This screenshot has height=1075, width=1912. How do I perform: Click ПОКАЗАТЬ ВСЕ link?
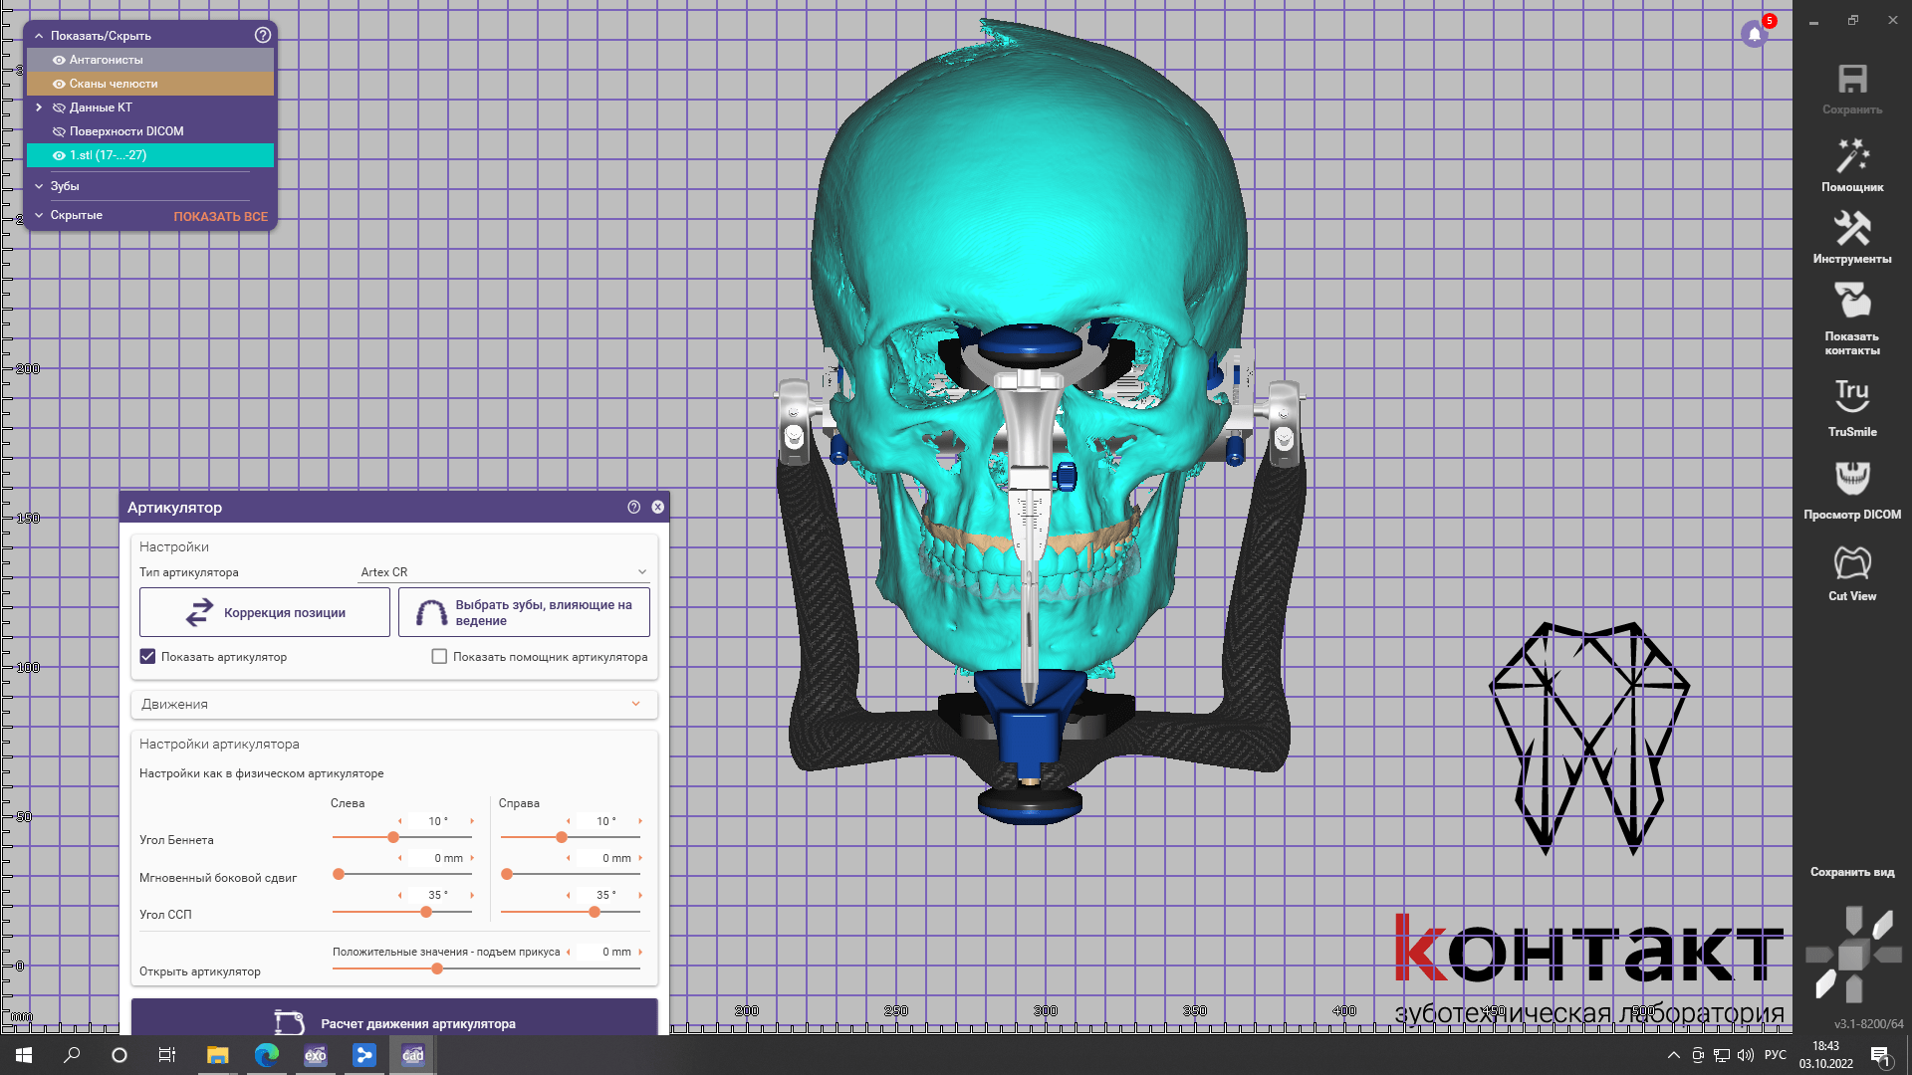click(x=220, y=216)
